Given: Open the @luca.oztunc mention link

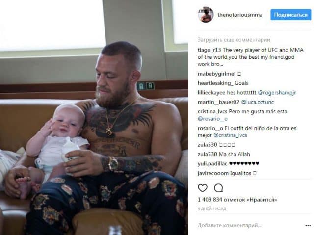Looking at the screenshot, I should pyautogui.click(x=258, y=102).
